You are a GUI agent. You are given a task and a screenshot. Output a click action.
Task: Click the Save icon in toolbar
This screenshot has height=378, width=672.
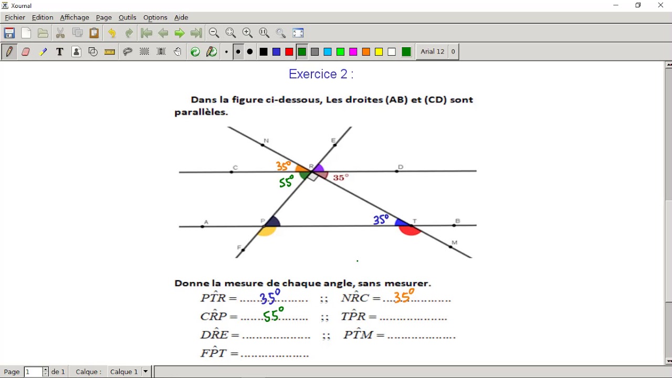click(x=9, y=33)
